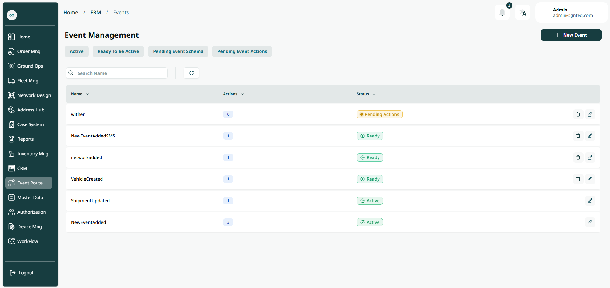
Task: Click the Logout icon
Action: (x=13, y=273)
